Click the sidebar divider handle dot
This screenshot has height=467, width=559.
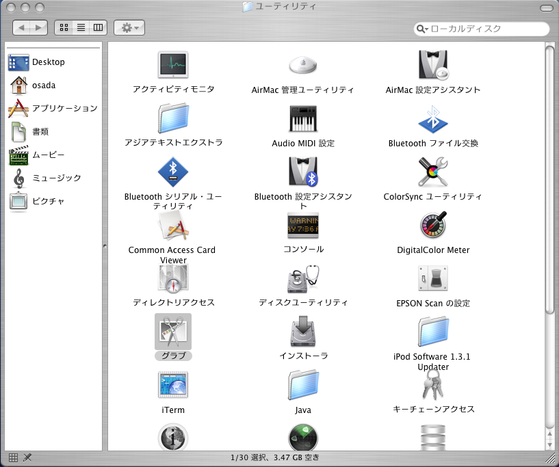pos(105,245)
